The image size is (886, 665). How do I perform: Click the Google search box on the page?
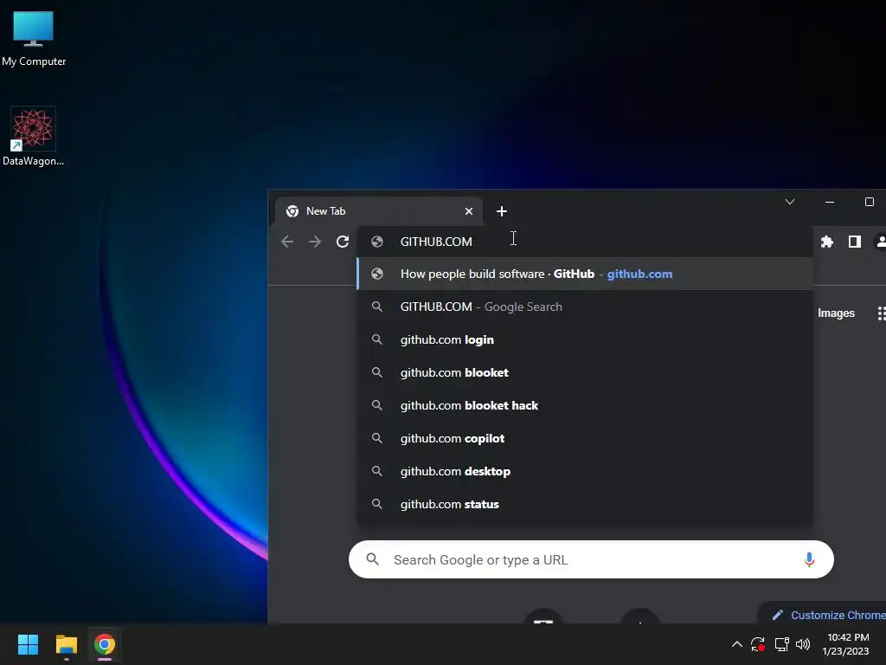(x=591, y=559)
